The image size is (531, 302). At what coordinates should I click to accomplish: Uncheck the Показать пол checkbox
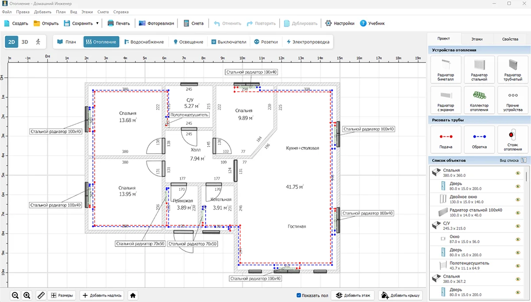[x=299, y=295]
